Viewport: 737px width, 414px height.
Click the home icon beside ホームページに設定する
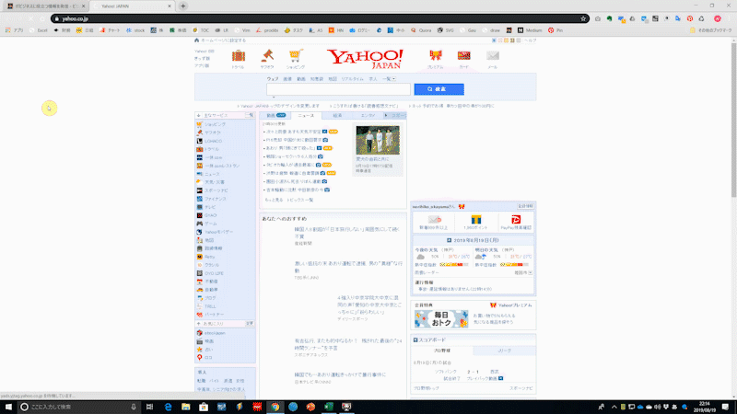point(197,40)
